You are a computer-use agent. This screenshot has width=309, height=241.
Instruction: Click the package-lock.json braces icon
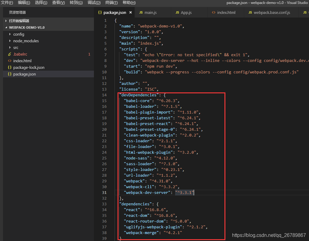(x=9, y=67)
